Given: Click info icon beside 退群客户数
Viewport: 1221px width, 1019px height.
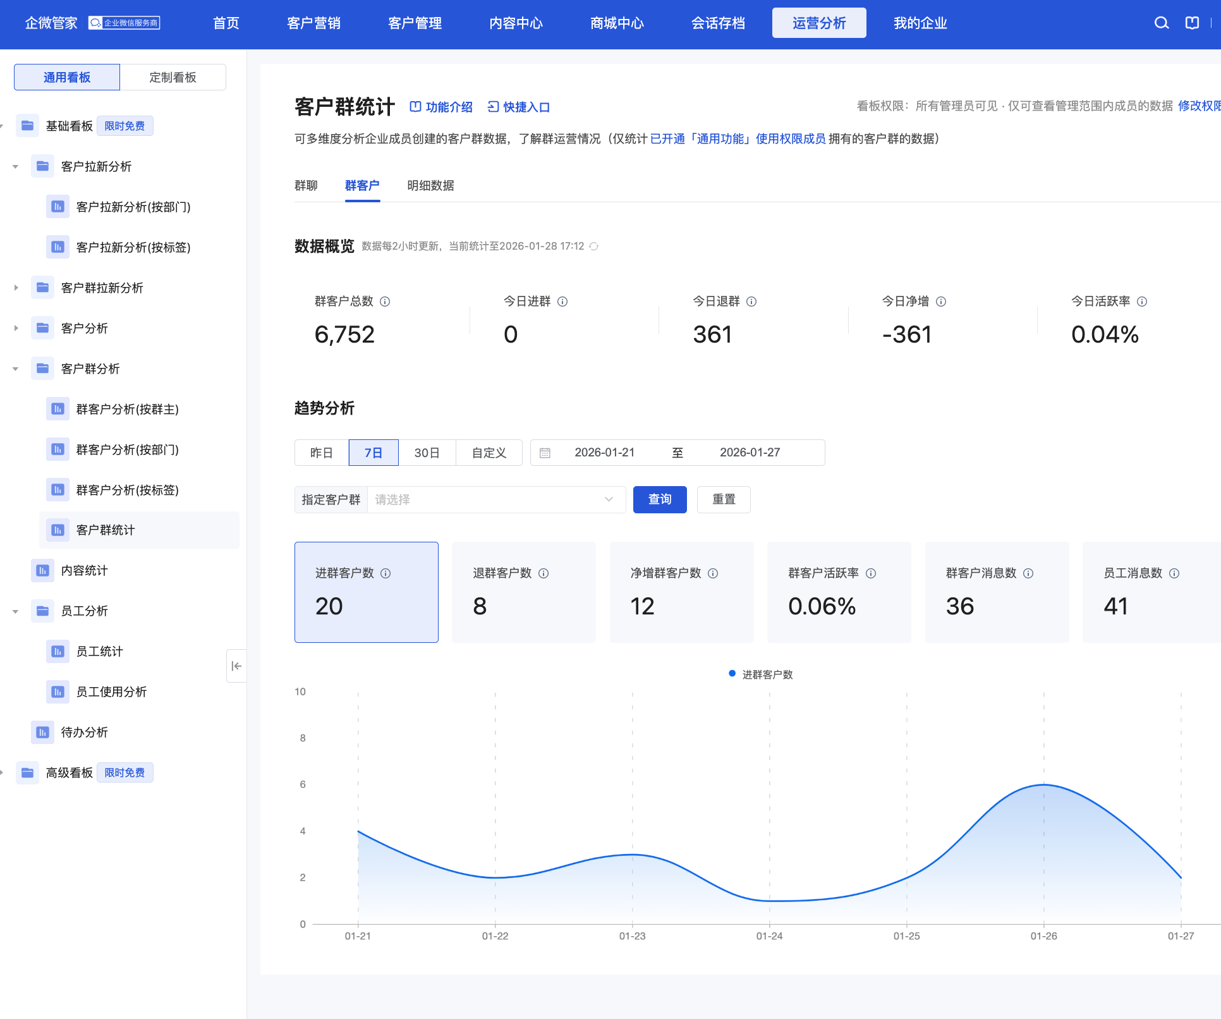Looking at the screenshot, I should click(x=544, y=573).
